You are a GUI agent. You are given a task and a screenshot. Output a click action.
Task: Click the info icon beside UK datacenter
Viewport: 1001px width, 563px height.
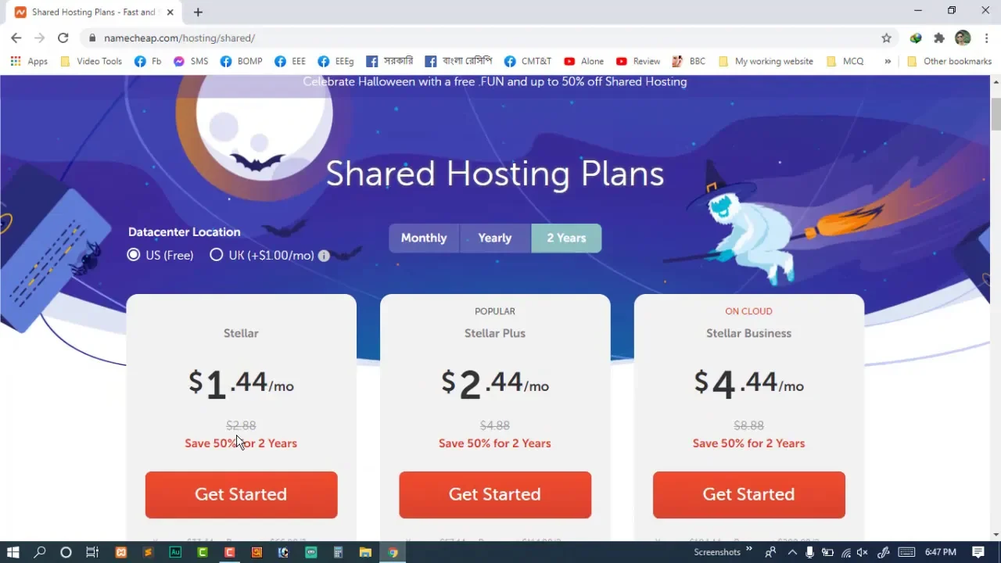click(x=324, y=256)
